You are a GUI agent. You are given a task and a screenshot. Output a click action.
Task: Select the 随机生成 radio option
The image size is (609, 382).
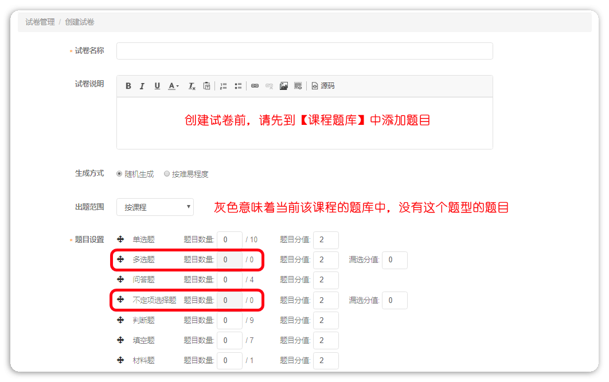[x=119, y=174]
